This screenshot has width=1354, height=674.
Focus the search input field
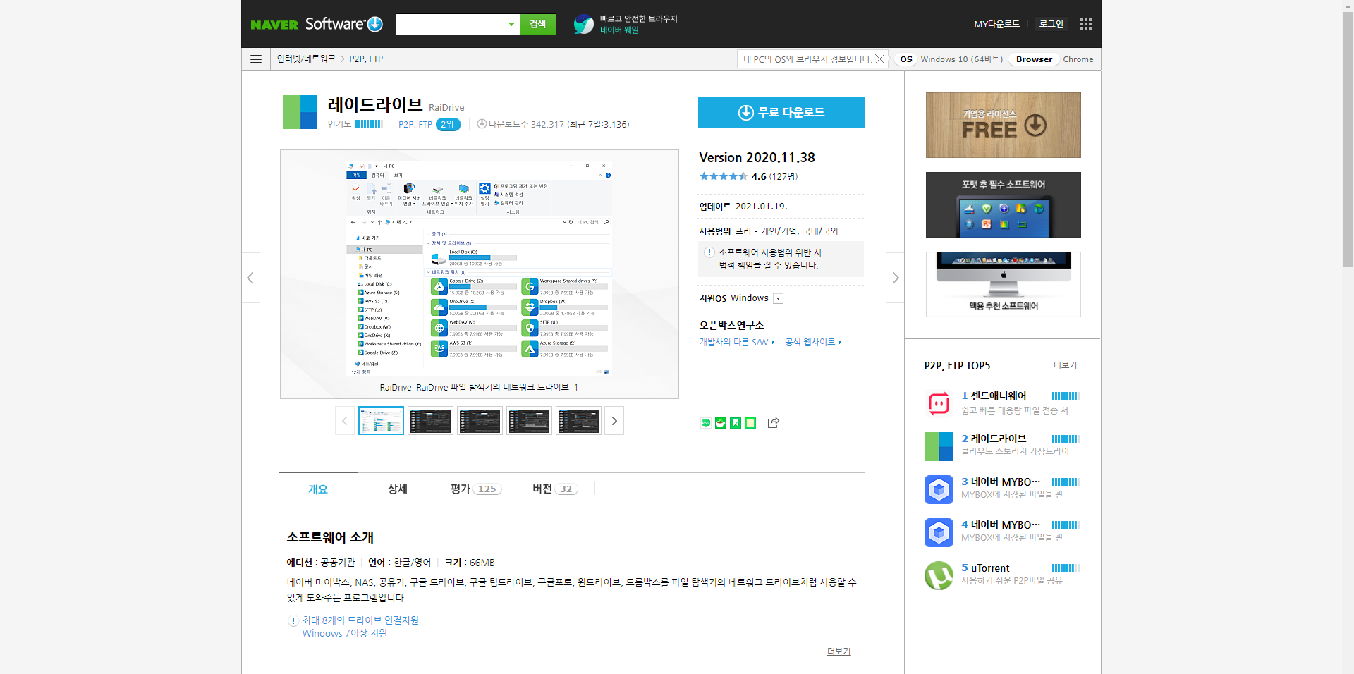coord(451,25)
